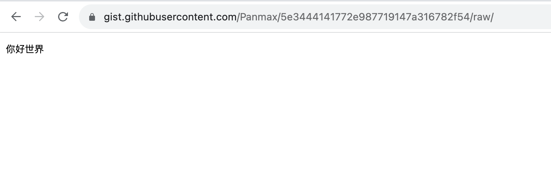Click empty address bar space after the URL
The width and height of the screenshot is (551, 174).
522,17
